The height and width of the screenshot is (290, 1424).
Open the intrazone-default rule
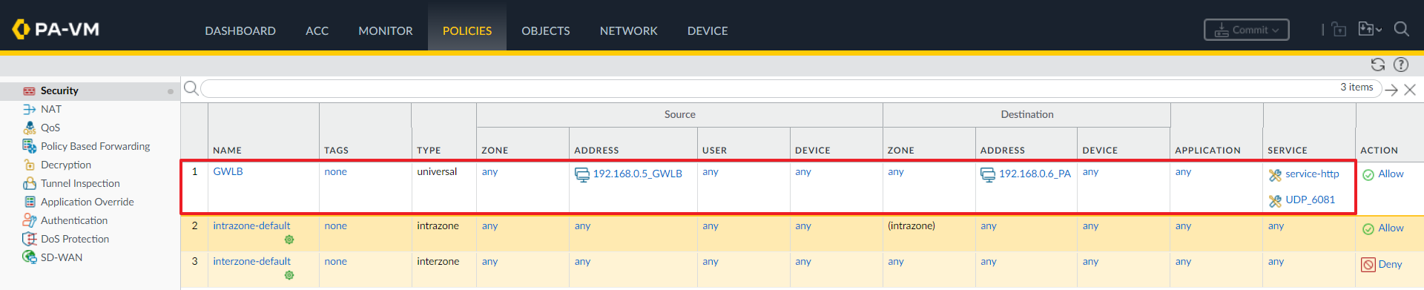click(x=251, y=225)
